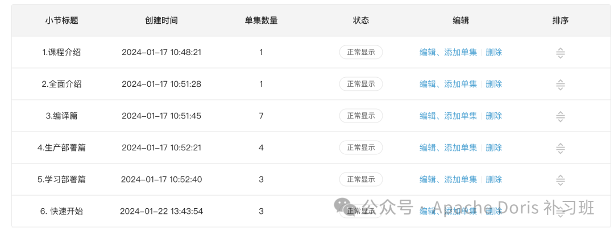Click sort handle for 2.全面介绍 row
The image size is (614, 232).
pos(560,85)
